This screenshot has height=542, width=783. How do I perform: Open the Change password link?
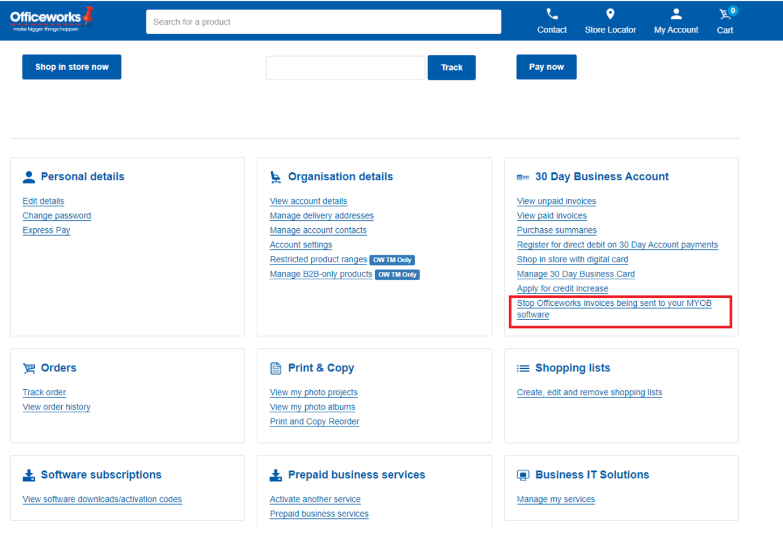57,216
